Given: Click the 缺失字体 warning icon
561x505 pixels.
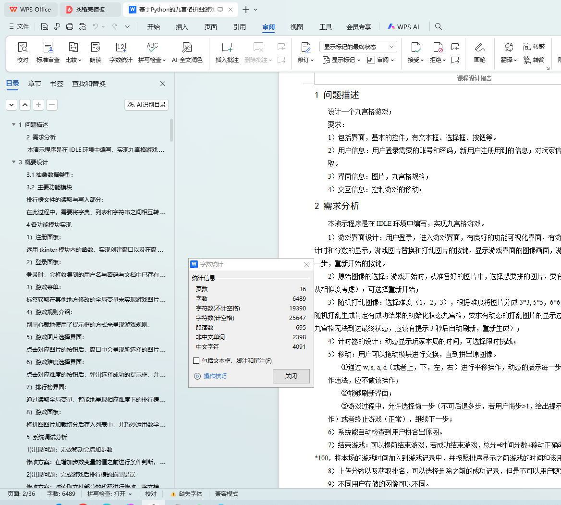Looking at the screenshot, I should click(x=173, y=494).
